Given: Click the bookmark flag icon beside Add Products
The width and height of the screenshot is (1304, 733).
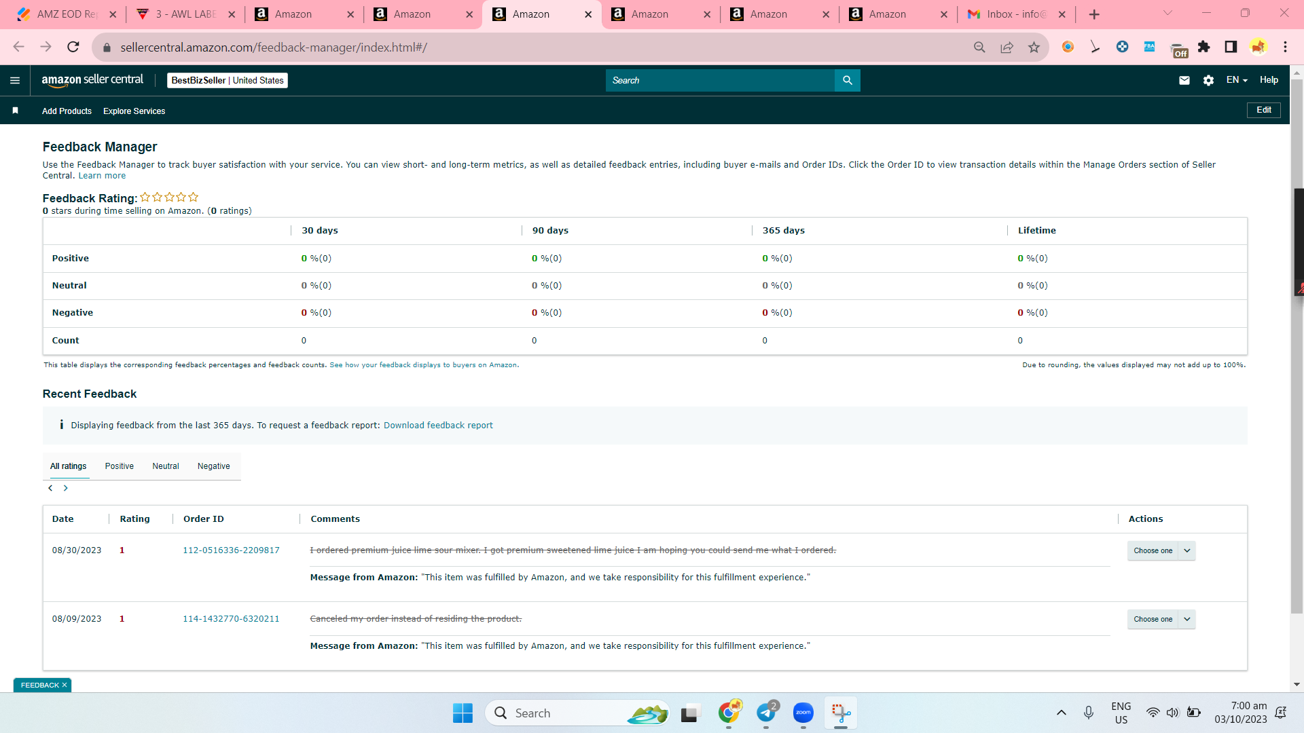Looking at the screenshot, I should coord(15,111).
